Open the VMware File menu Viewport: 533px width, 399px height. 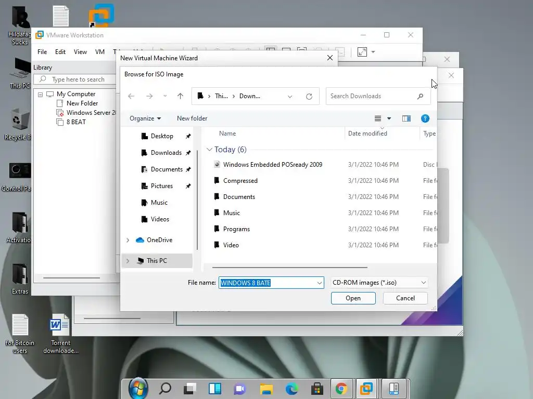coord(42,52)
